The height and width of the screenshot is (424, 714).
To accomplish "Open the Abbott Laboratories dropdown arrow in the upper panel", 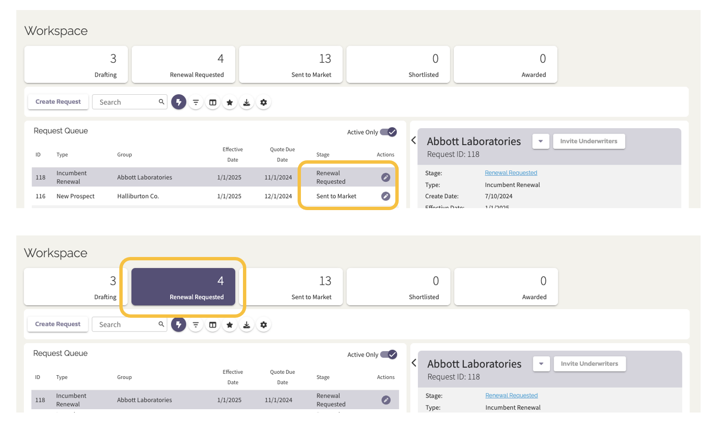I will click(541, 141).
